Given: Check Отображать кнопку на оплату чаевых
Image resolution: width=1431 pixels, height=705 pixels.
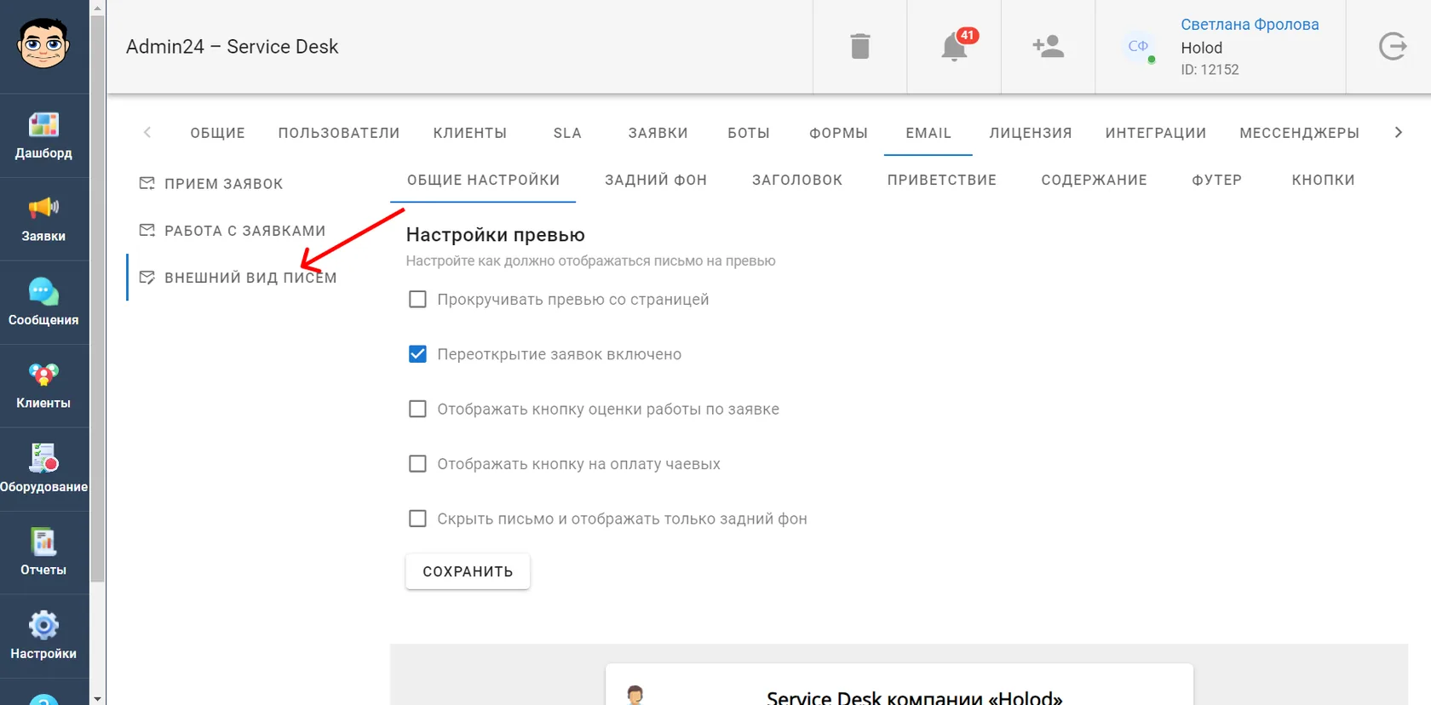Looking at the screenshot, I should [x=417, y=464].
